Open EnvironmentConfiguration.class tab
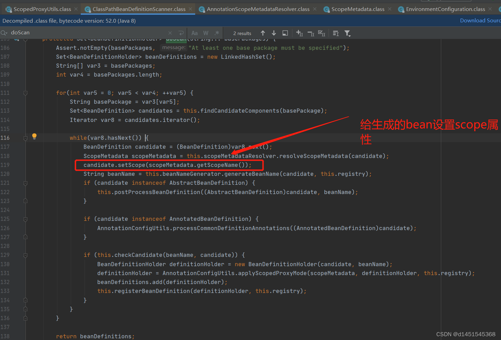 tap(445, 9)
